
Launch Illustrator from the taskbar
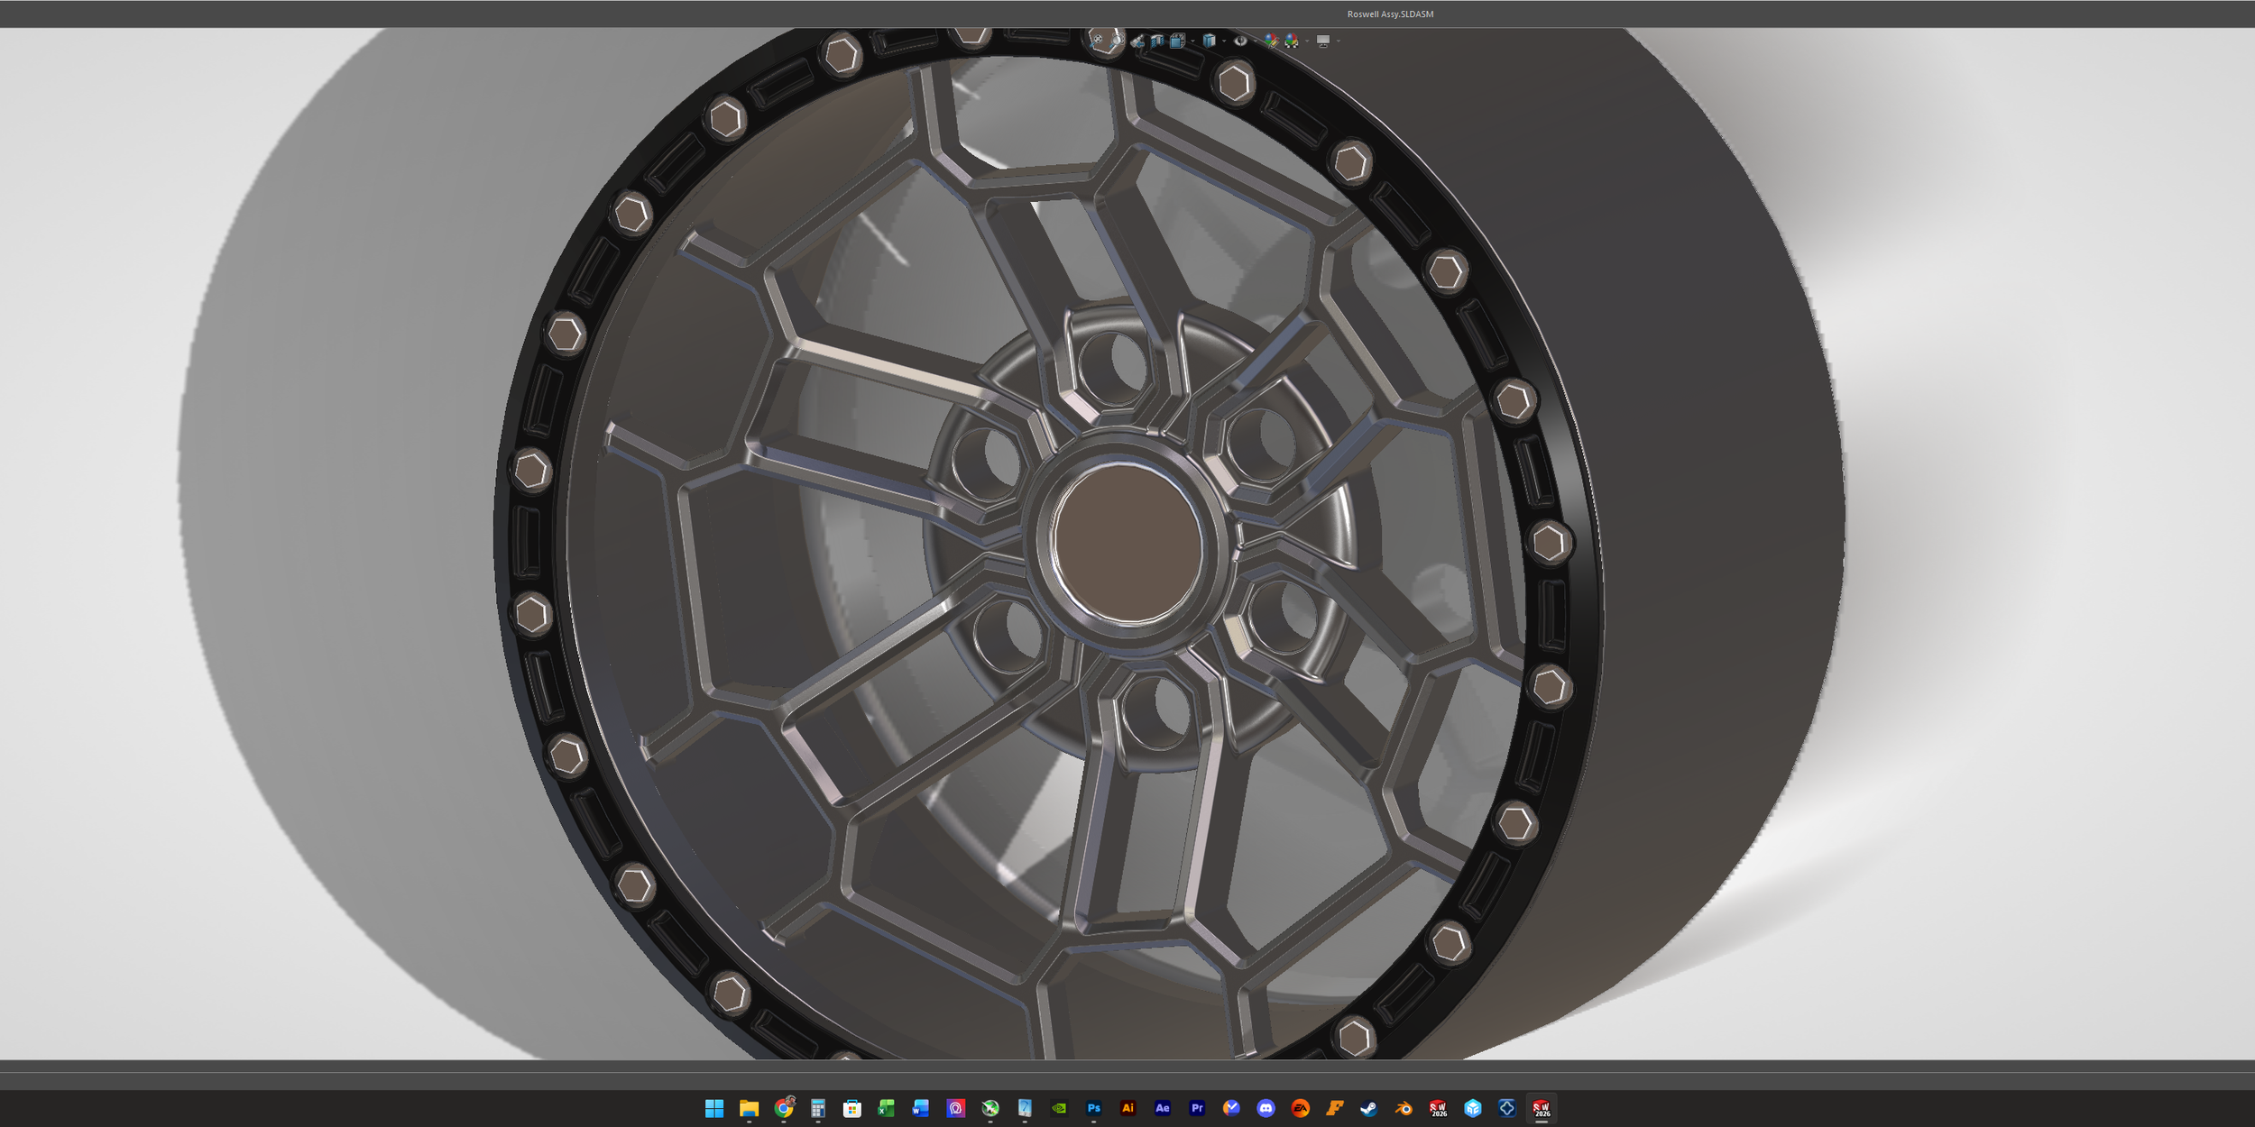coord(1127,1108)
